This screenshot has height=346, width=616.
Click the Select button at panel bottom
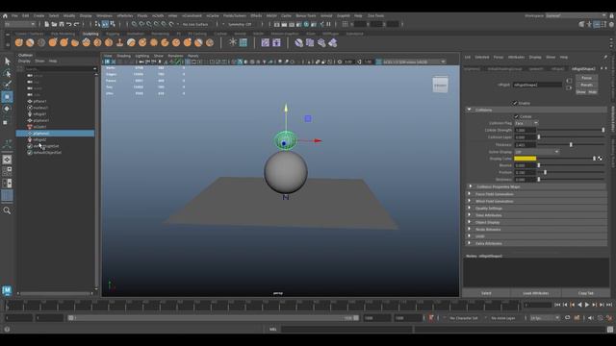click(486, 293)
